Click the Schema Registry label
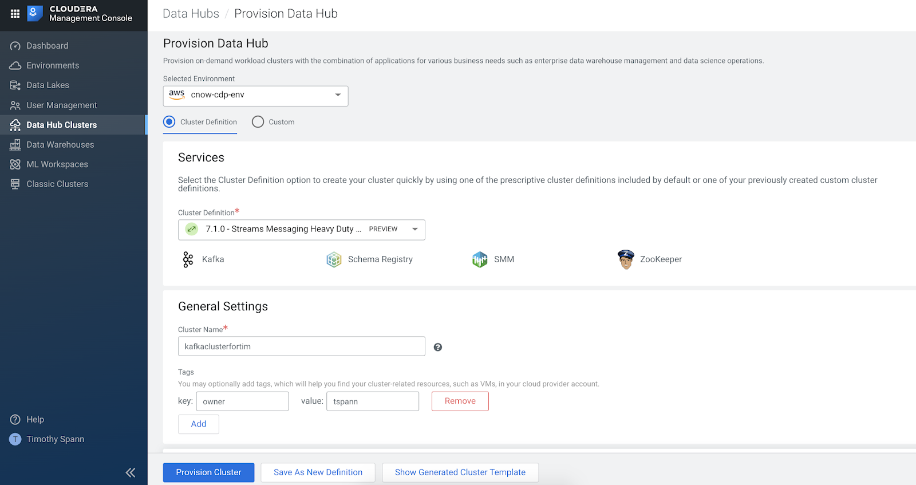Screen dimensions: 916x485 point(380,259)
